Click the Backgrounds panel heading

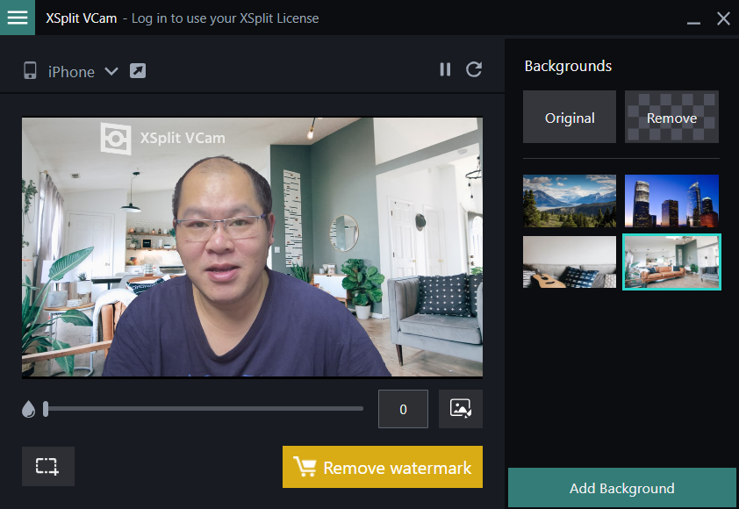coord(568,66)
